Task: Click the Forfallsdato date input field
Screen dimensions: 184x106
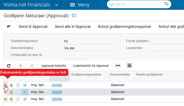Action: (75, 55)
